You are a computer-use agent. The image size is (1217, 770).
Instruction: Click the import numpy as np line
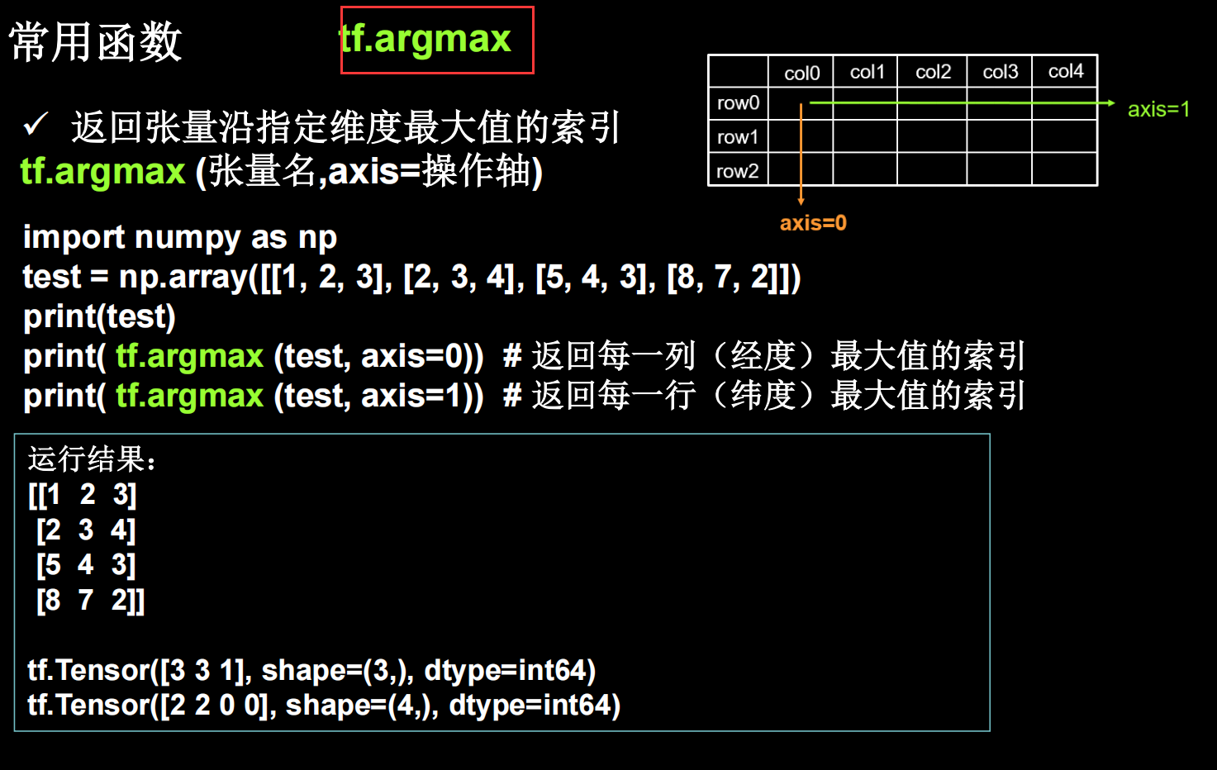[x=180, y=237]
